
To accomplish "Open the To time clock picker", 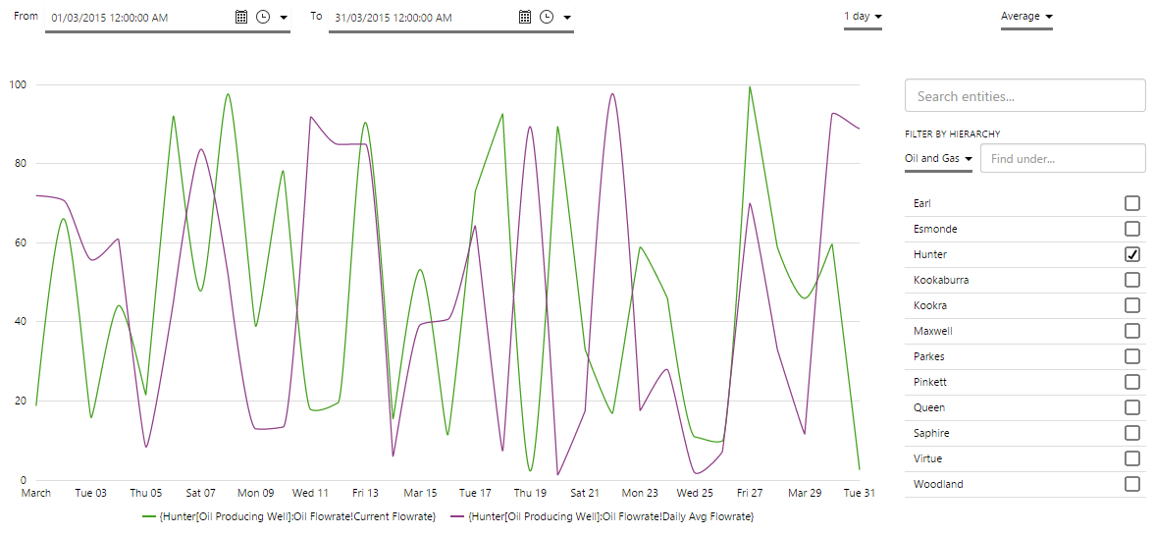I will (547, 17).
